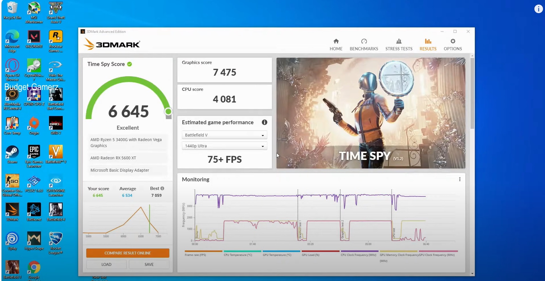This screenshot has height=281, width=545.
Task: Open the Monitoring panel three-dot menu
Action: click(460, 179)
